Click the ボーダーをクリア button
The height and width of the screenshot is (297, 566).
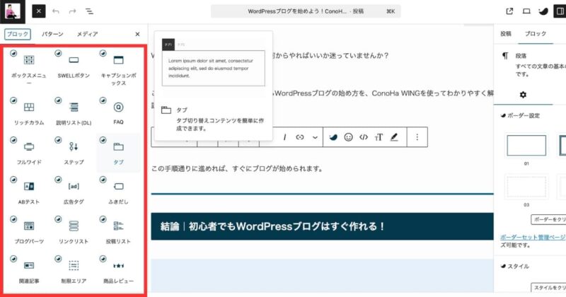coord(548,219)
